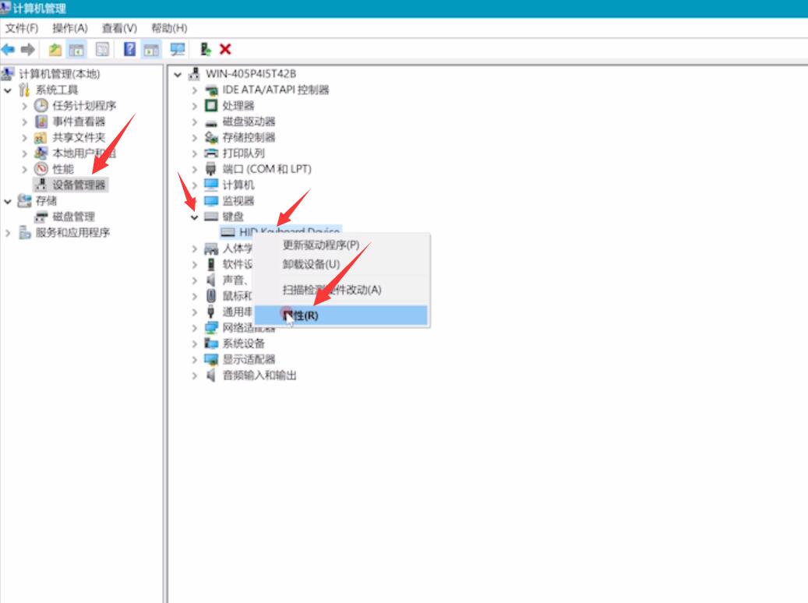
Task: Click the print queues printer icon
Action: pos(211,153)
